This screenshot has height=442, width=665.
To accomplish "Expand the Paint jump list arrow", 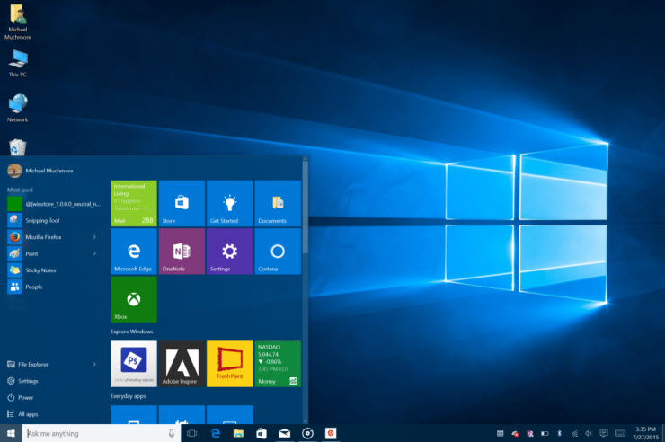I will (94, 253).
